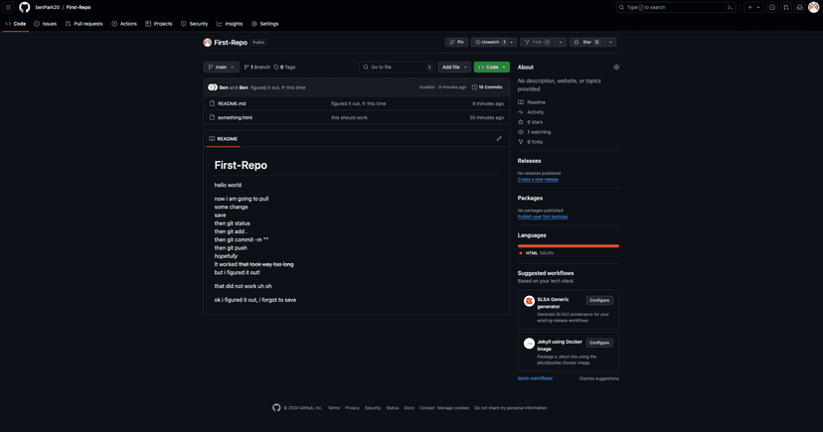Open the command palette icon
The image size is (823, 432).
pos(731,7)
